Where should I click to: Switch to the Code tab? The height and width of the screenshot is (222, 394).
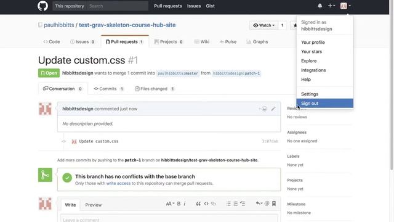tap(52, 42)
